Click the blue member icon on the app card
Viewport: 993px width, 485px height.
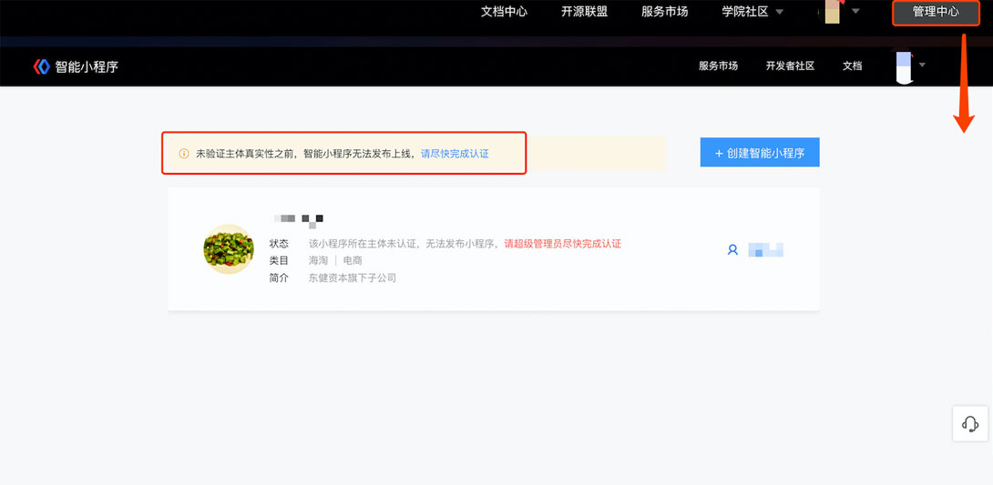click(x=732, y=249)
